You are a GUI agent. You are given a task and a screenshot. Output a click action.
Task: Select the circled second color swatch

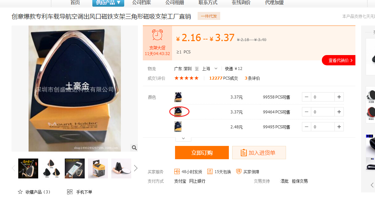click(178, 112)
